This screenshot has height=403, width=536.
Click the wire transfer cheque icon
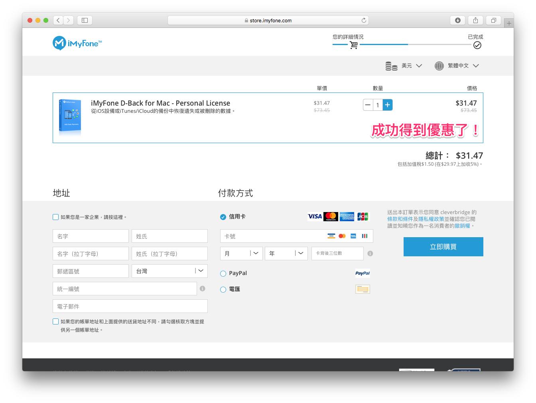point(363,289)
